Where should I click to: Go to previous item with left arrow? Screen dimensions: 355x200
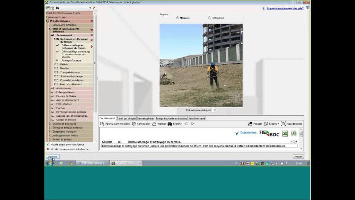tap(186, 124)
